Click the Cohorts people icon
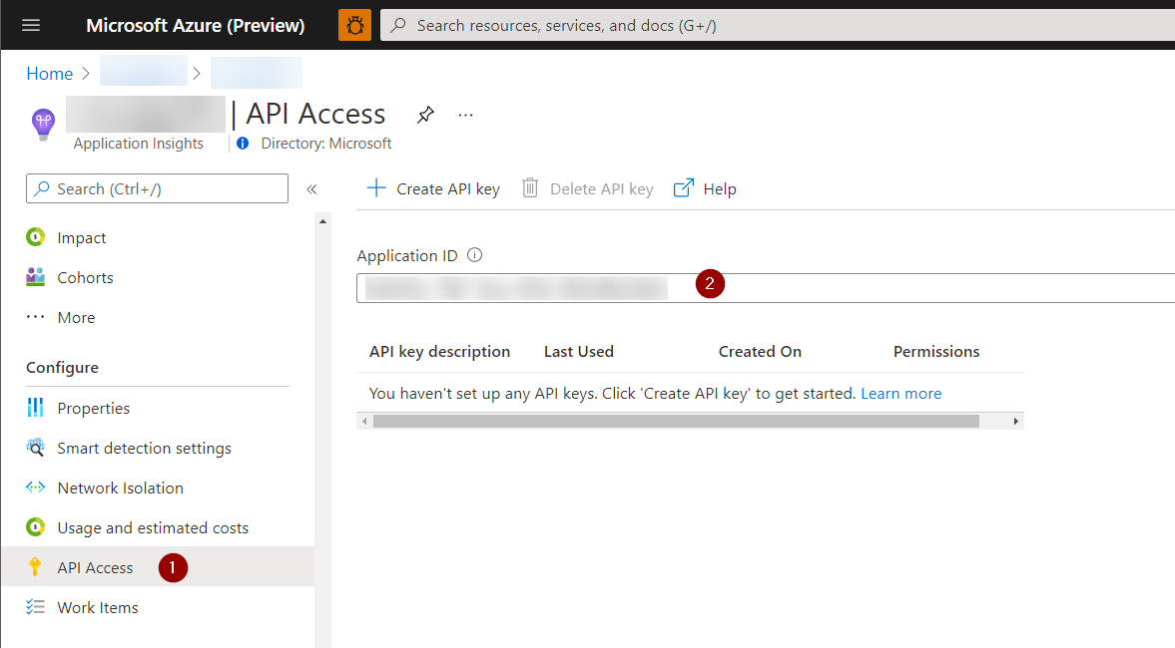1175x648 pixels. pos(35,277)
